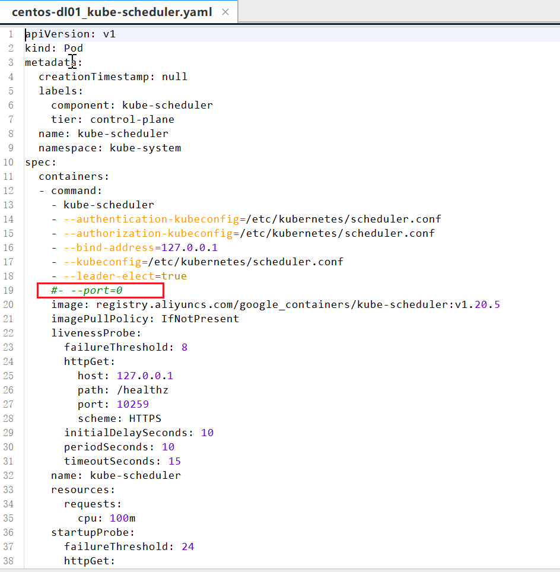560x572 pixels.
Task: Click line number 36 in the gutter
Action: coord(8,532)
